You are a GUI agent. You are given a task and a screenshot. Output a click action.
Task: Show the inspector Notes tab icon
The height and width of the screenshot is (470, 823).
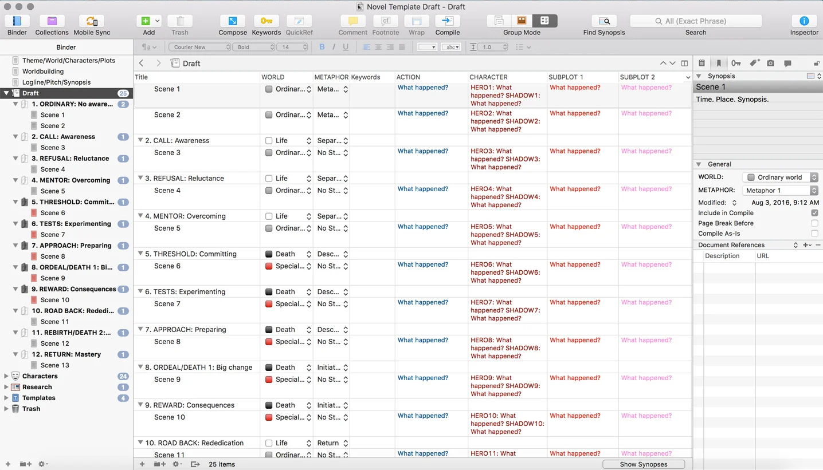pyautogui.click(x=701, y=63)
